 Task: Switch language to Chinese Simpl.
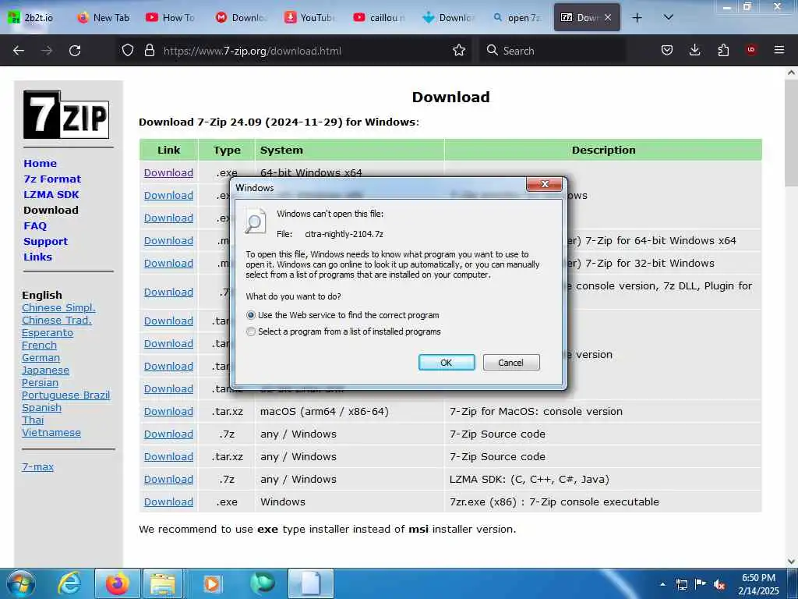coord(58,307)
